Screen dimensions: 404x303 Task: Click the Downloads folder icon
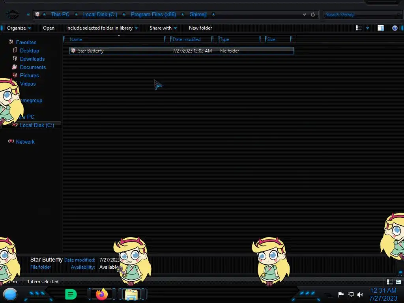(15, 58)
